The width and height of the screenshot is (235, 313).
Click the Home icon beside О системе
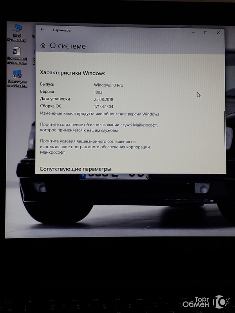click(x=43, y=46)
